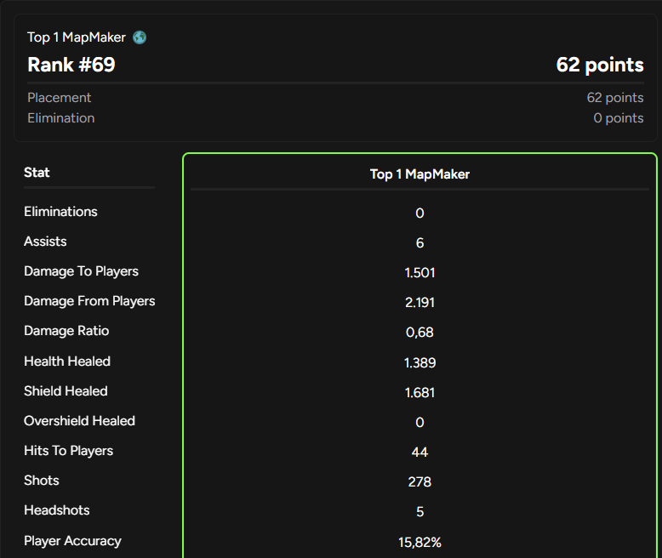The height and width of the screenshot is (558, 662).
Task: Select the Elimination label
Action: tap(60, 118)
